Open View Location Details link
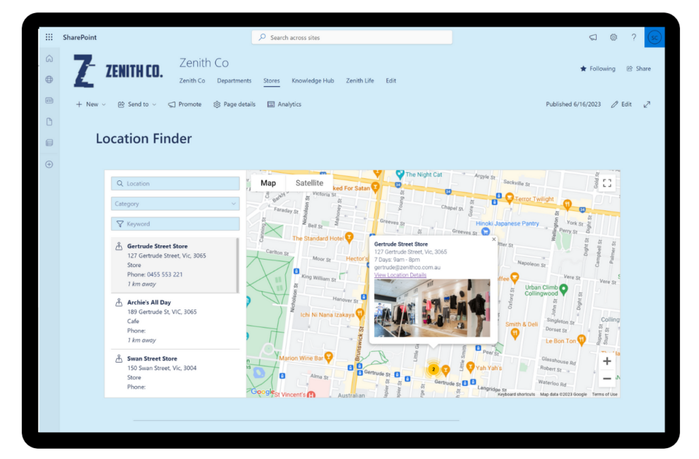 (x=400, y=275)
